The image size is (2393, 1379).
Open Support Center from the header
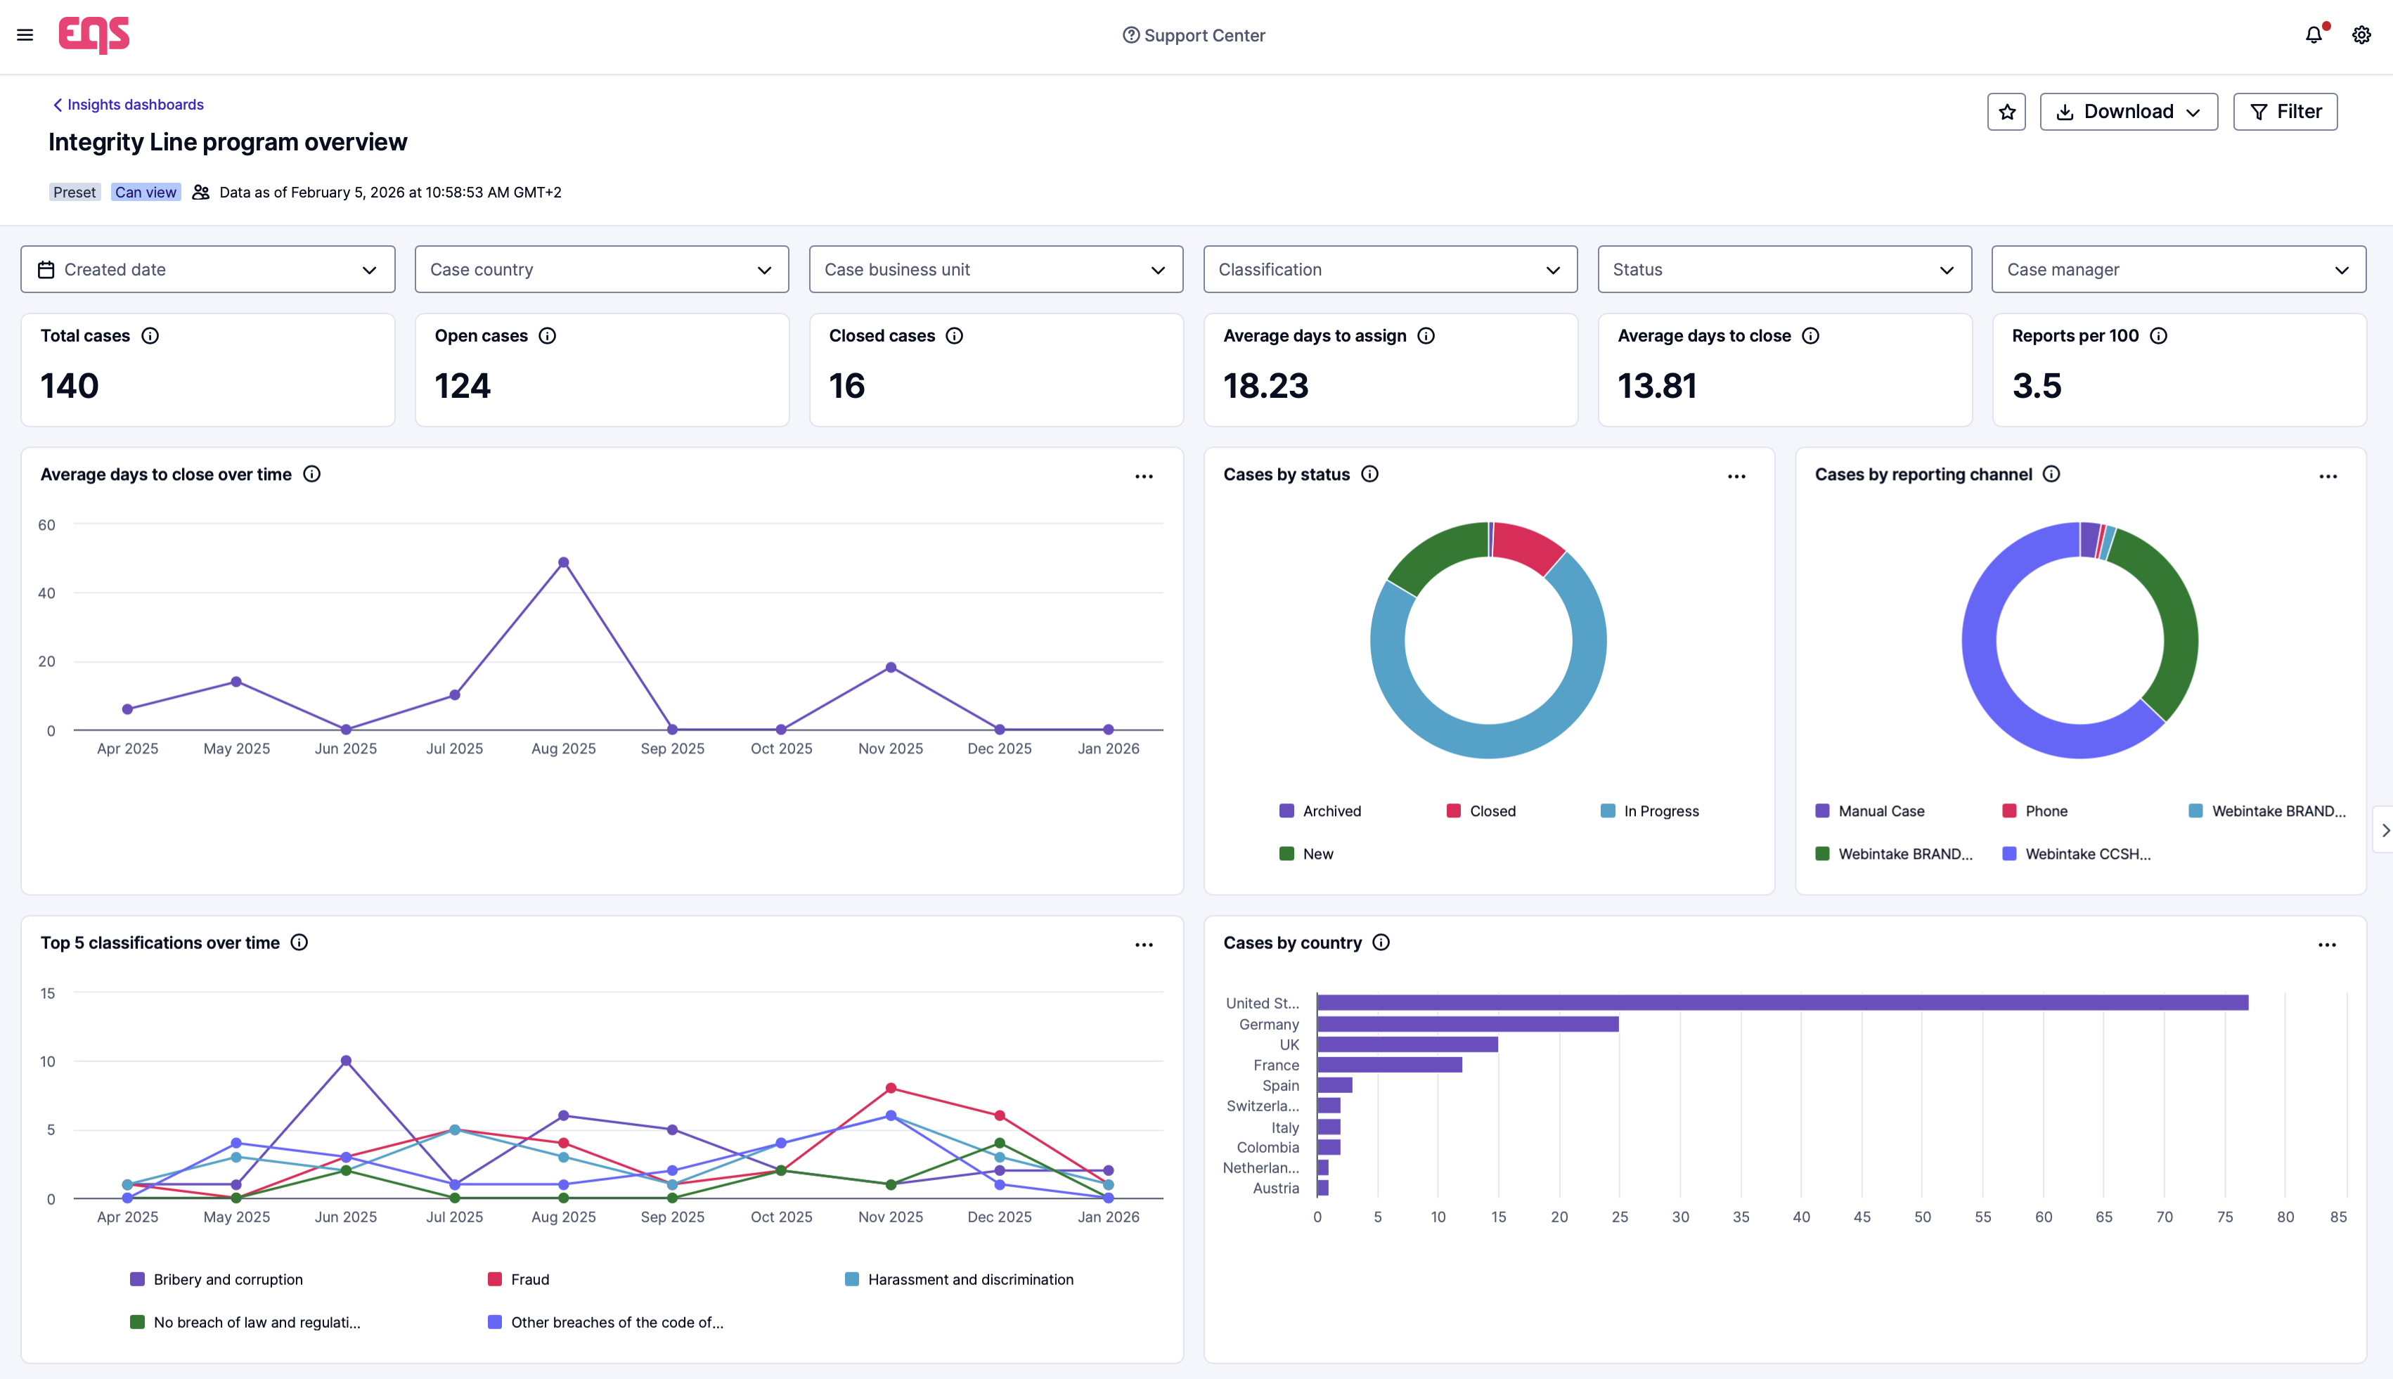tap(1194, 35)
